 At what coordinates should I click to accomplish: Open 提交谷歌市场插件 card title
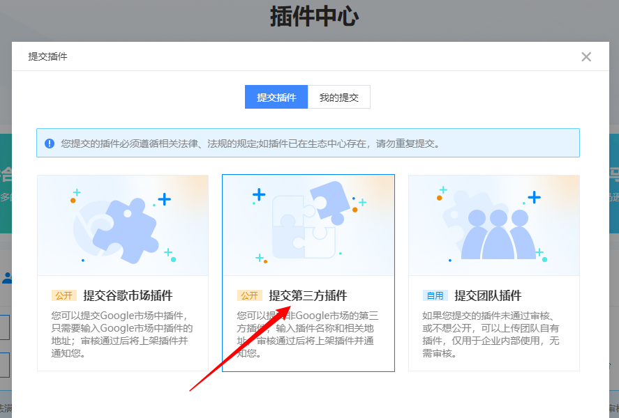pyautogui.click(x=128, y=295)
